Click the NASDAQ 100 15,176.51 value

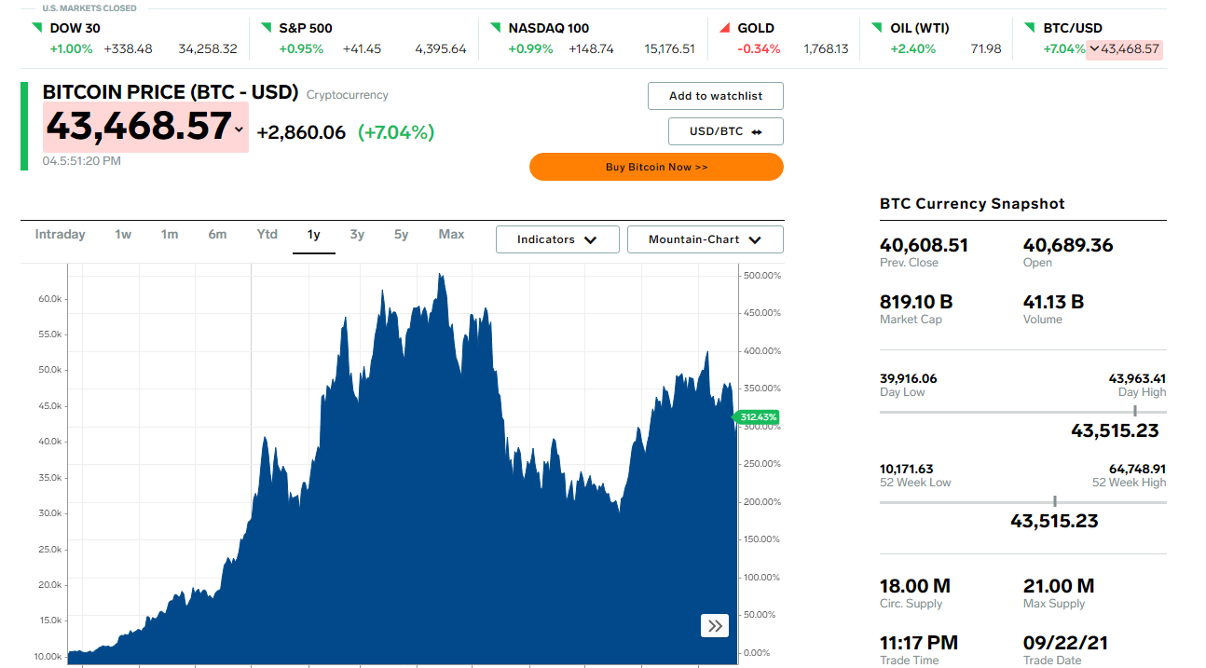(669, 48)
